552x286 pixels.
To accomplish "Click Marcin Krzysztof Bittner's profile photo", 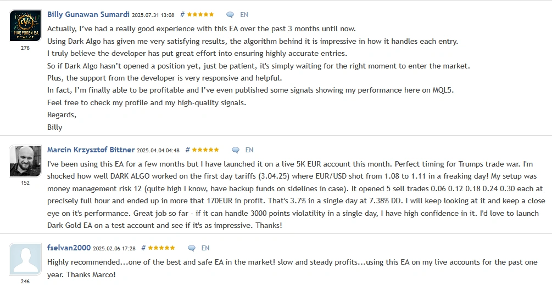I will [25, 161].
